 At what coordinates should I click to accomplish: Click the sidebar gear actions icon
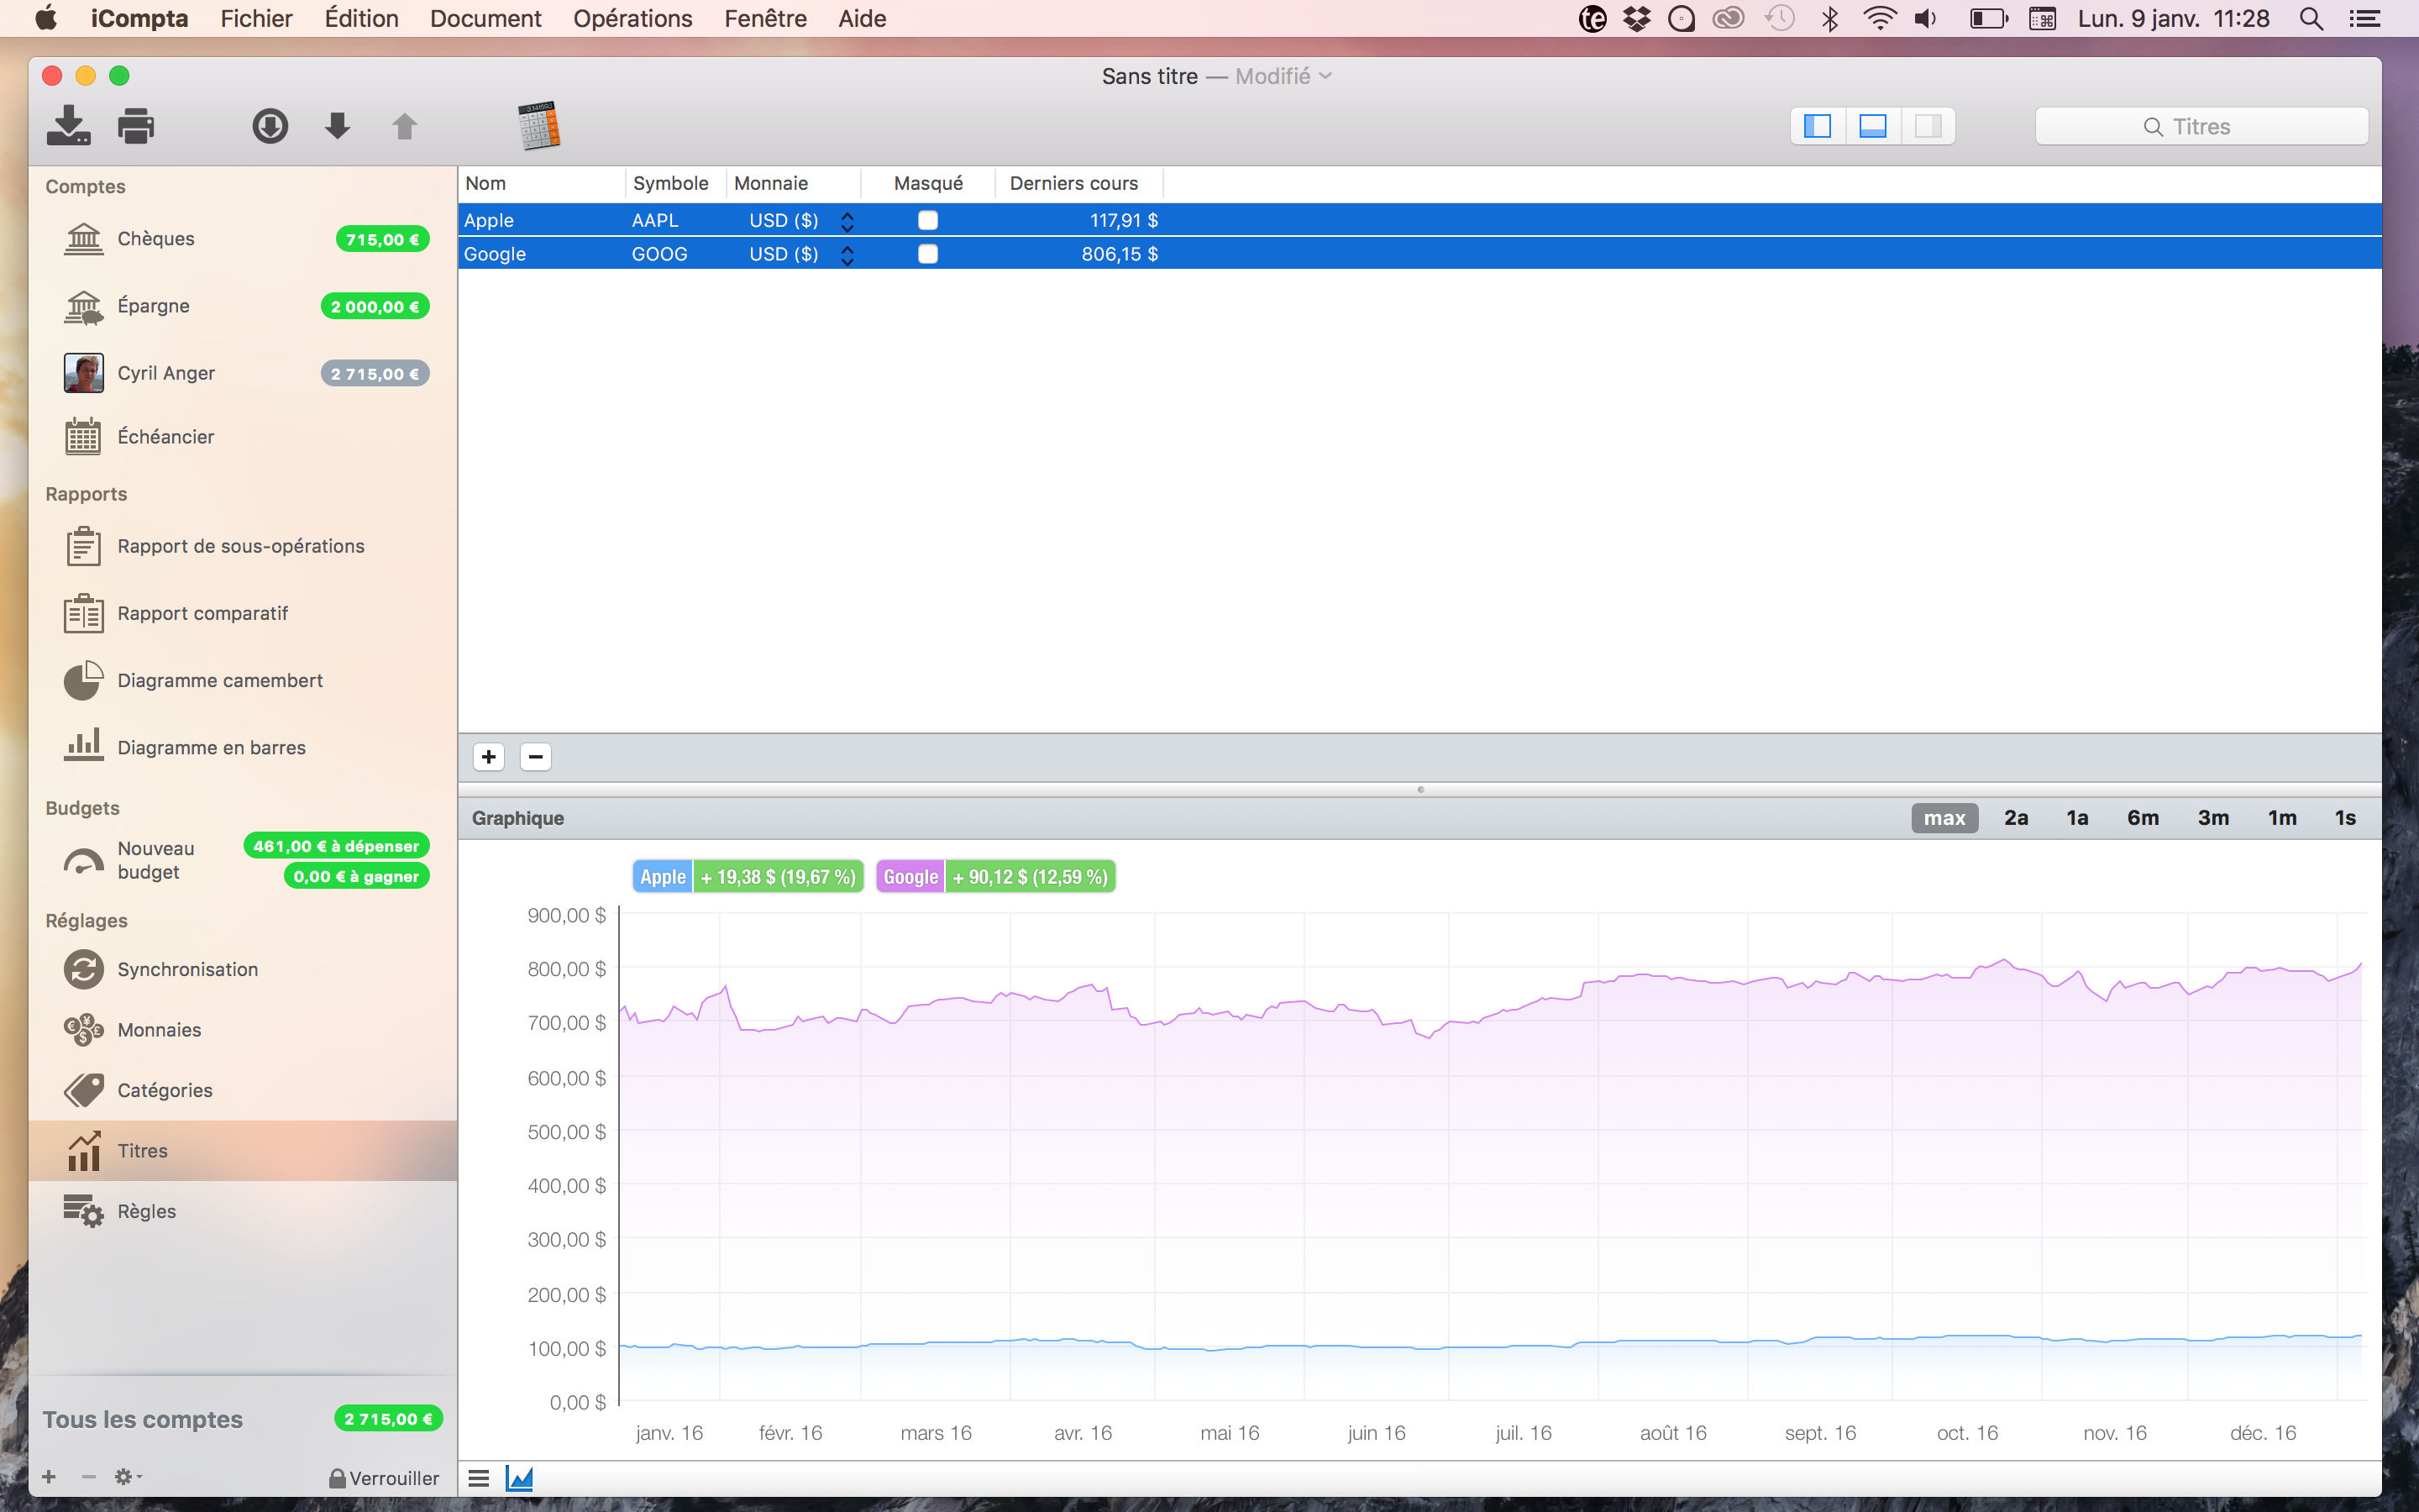click(x=126, y=1476)
